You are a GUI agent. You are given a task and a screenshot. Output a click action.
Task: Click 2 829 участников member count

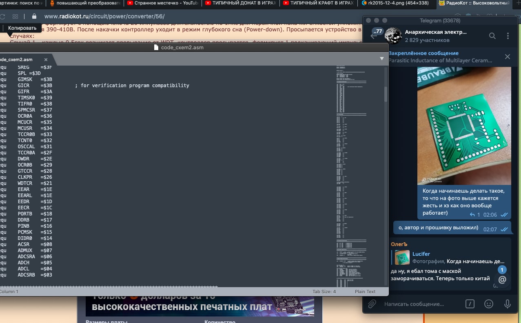pos(427,40)
